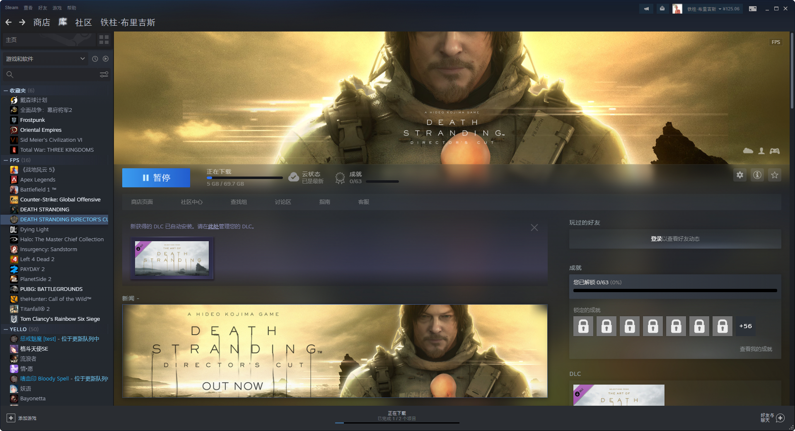Select Bayonetta in the library list
This screenshot has width=795, height=431.
pos(33,399)
